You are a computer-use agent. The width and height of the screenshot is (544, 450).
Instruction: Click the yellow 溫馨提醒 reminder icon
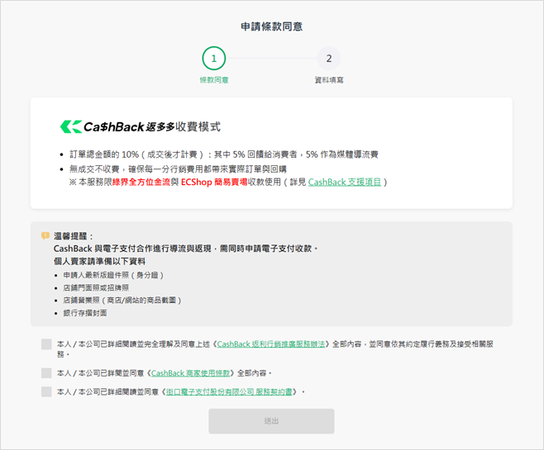click(45, 236)
